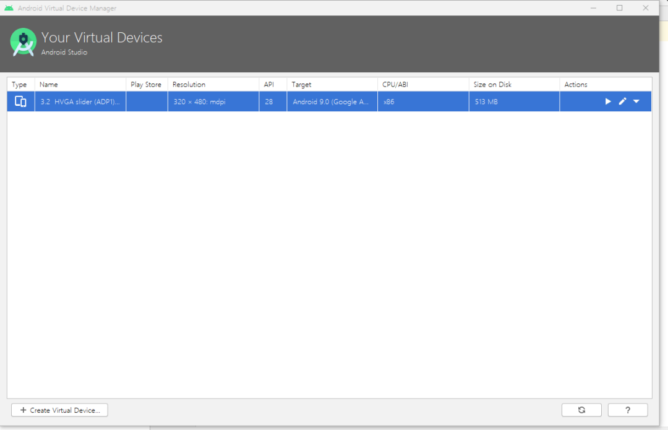
Task: Close the Android Virtual Device Manager window
Action: pyautogui.click(x=645, y=8)
